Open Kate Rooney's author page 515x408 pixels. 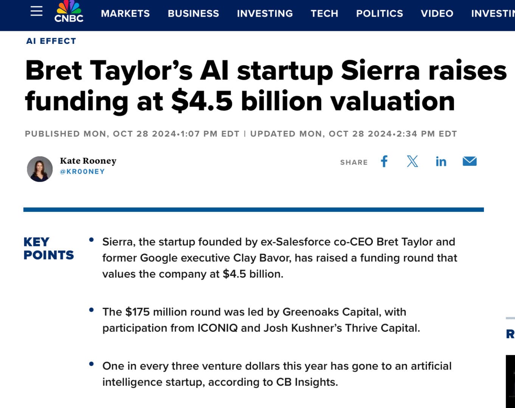tap(88, 161)
